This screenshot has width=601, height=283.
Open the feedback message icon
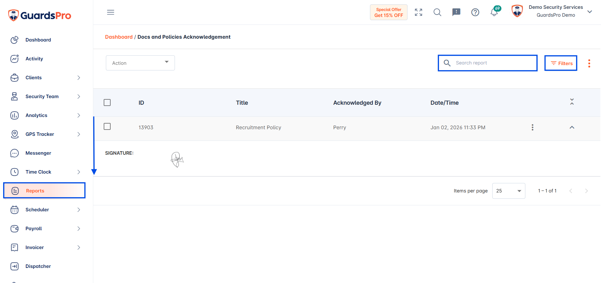[456, 12]
